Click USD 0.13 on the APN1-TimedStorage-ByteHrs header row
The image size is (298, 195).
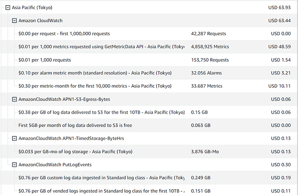[281, 138]
